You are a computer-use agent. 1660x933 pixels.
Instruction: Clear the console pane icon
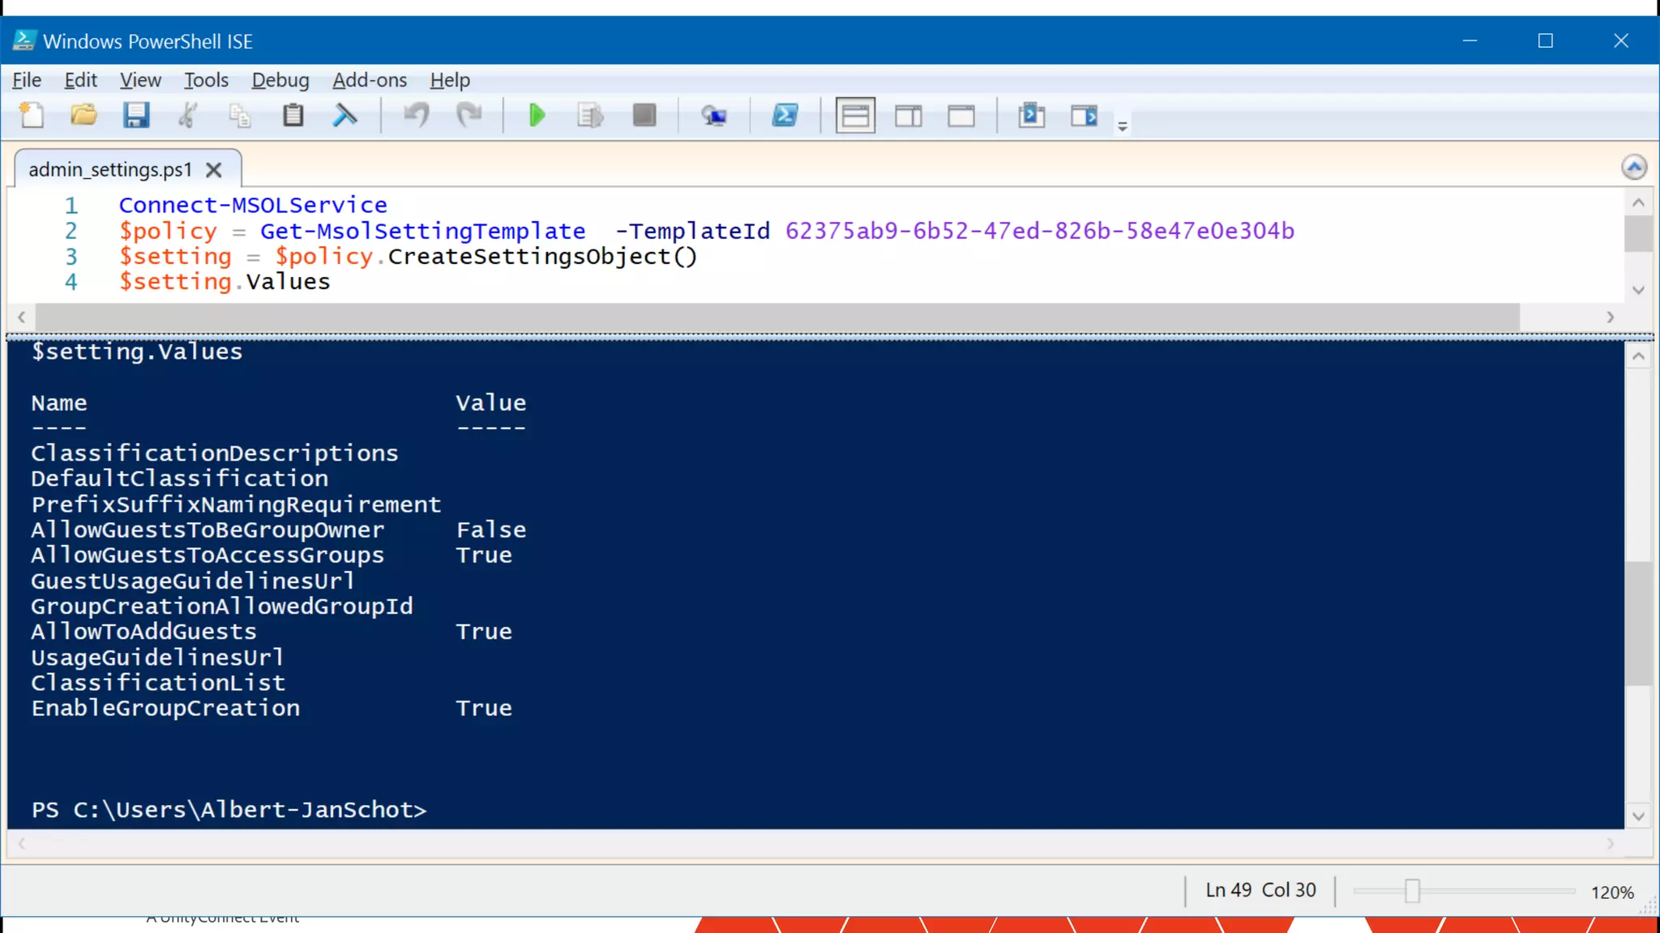pyautogui.click(x=345, y=116)
